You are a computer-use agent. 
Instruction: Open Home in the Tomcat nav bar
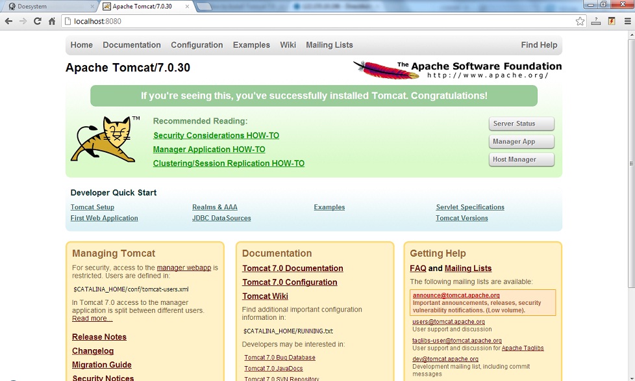click(x=81, y=45)
